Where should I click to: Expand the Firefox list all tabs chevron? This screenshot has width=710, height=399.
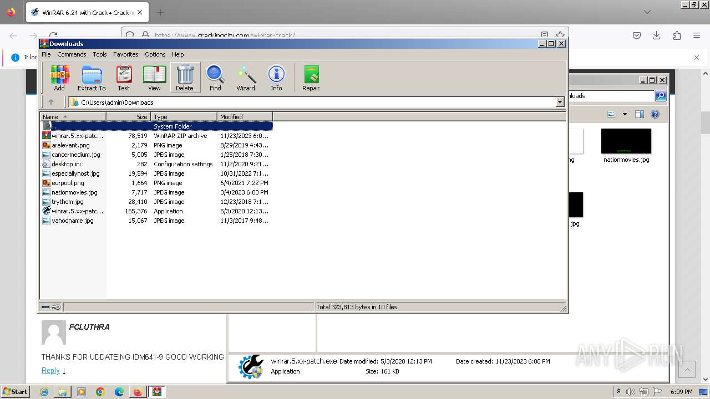[x=647, y=12]
